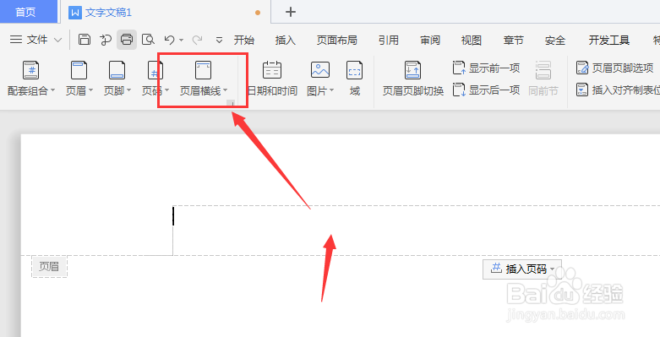This screenshot has width=660, height=337.
Task: Open the 视图 ribbon tab
Action: [471, 40]
